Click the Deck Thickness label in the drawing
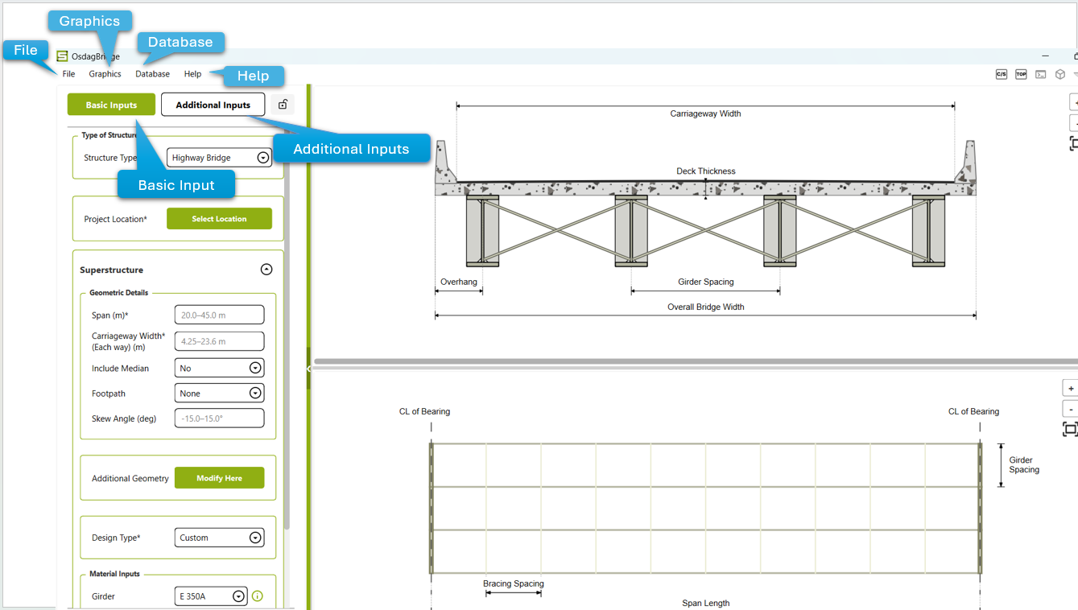This screenshot has width=1078, height=610. [x=706, y=171]
